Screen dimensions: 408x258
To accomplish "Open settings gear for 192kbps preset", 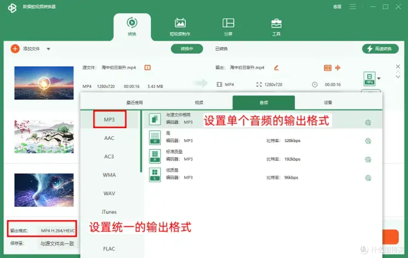I will (x=368, y=159).
